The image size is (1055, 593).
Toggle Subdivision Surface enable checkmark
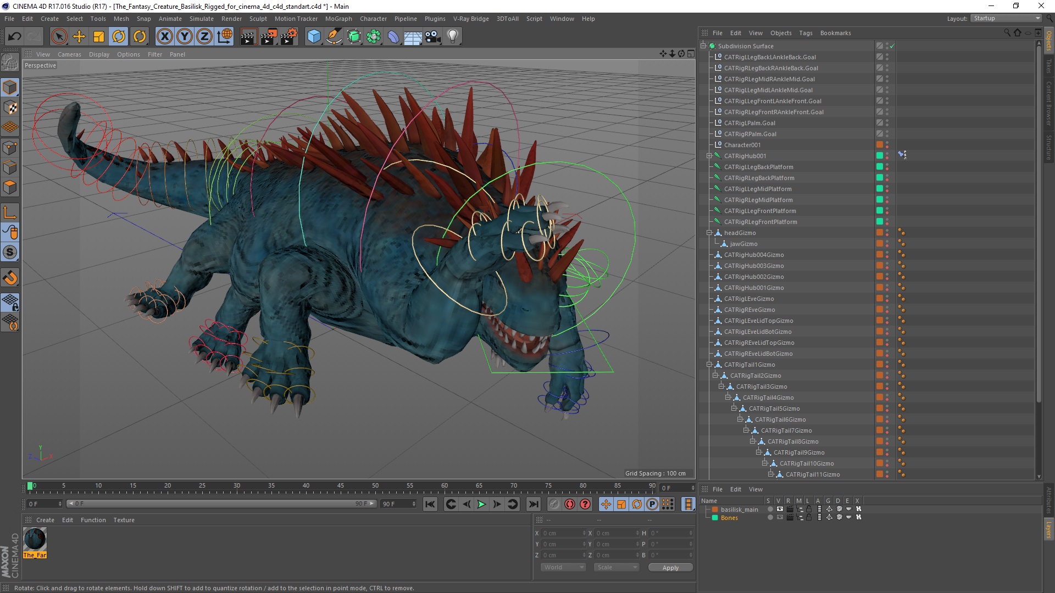[892, 46]
